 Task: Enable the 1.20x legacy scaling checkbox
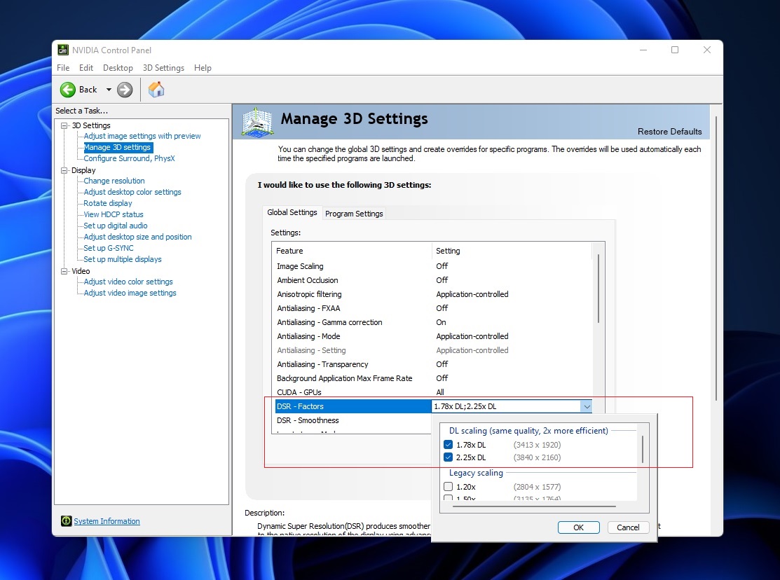coord(449,486)
